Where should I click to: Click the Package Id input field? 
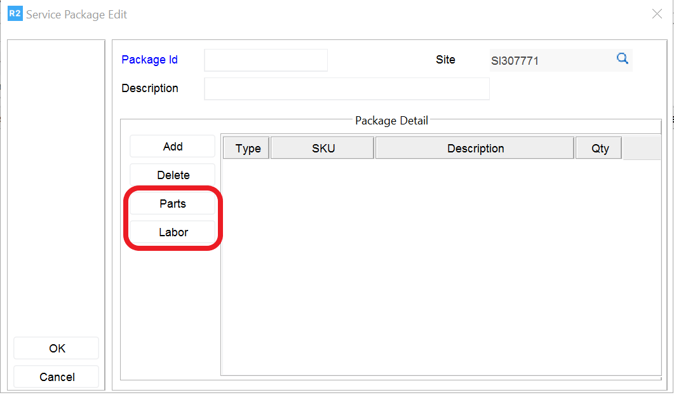click(266, 60)
